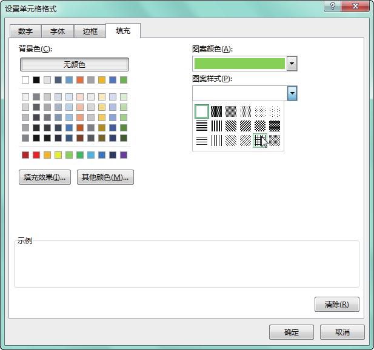Pick the black swatch in top theme row

coord(36,80)
